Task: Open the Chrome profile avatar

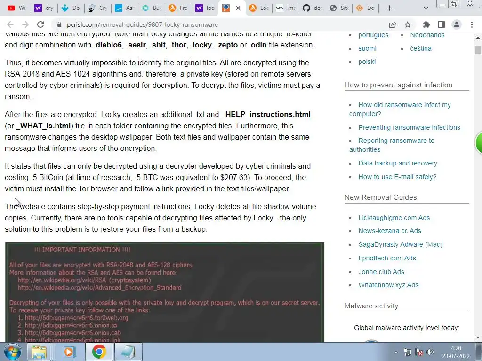Action: click(x=457, y=24)
